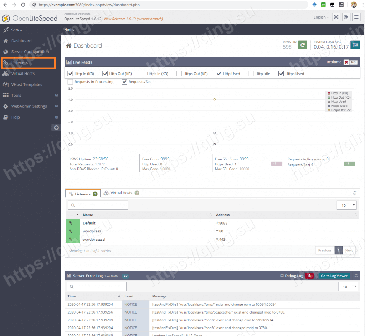Toggle the Realtime NO switch
The height and width of the screenshot is (336, 365).
click(x=350, y=62)
